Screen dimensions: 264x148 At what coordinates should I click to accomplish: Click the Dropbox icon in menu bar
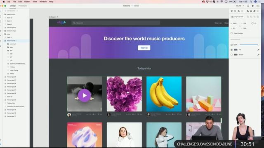point(207,2)
